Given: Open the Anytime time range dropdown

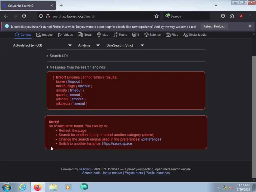Looking at the screenshot, I should [89, 45].
